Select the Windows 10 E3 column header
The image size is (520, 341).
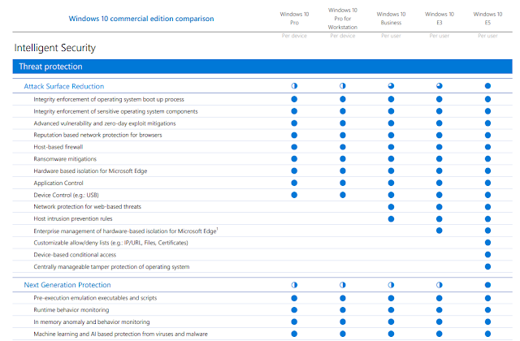pos(439,19)
